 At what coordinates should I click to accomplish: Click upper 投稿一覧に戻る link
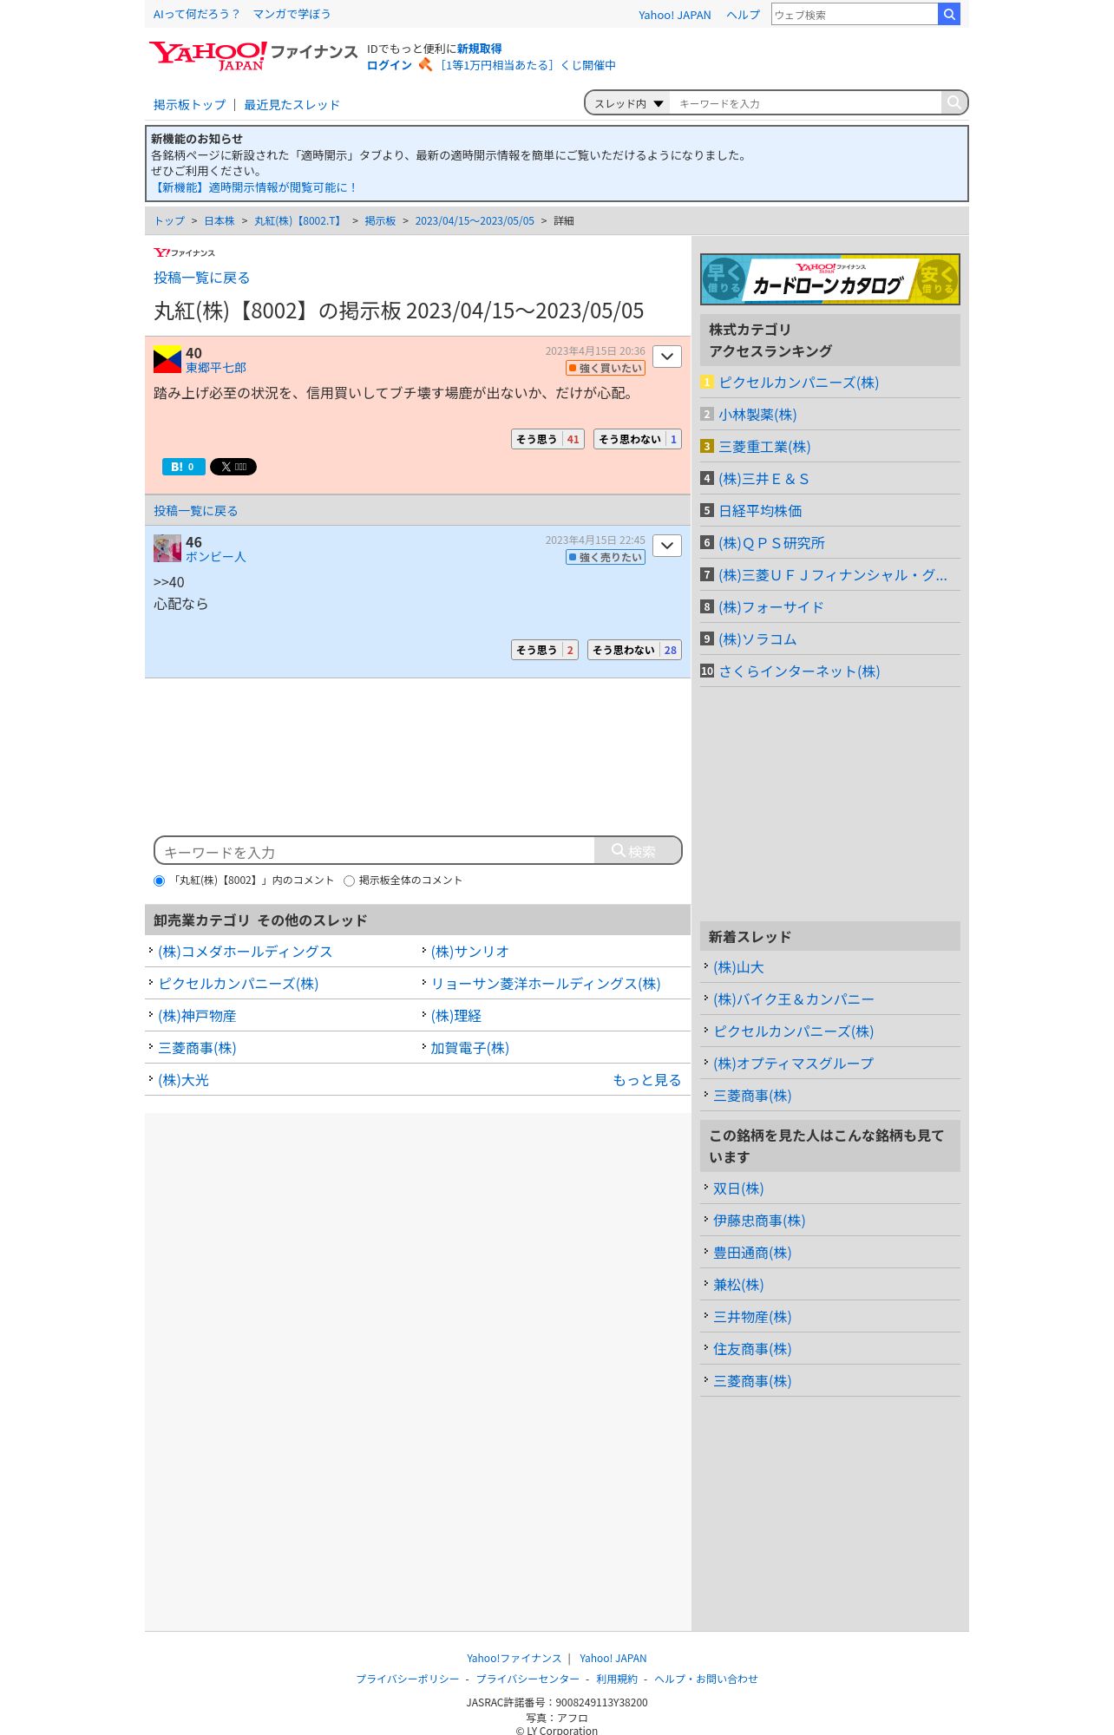point(202,278)
